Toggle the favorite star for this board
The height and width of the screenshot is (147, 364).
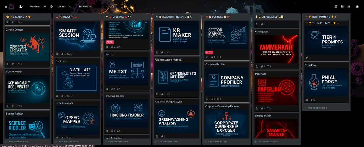6,7
